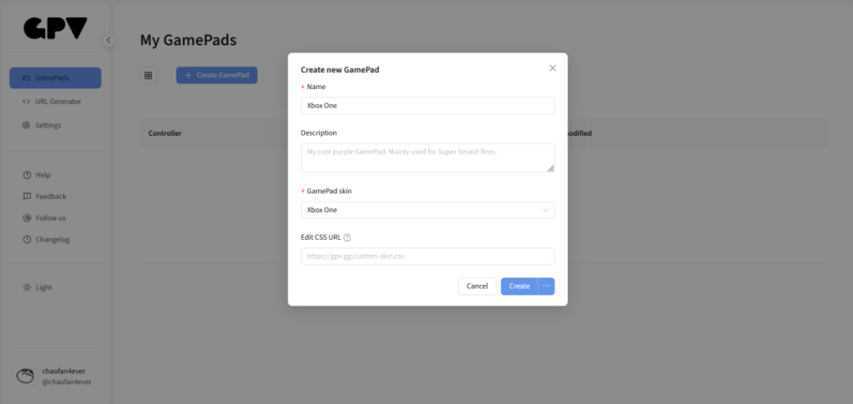This screenshot has height=404, width=853.
Task: Open the Help page
Action: pos(42,175)
